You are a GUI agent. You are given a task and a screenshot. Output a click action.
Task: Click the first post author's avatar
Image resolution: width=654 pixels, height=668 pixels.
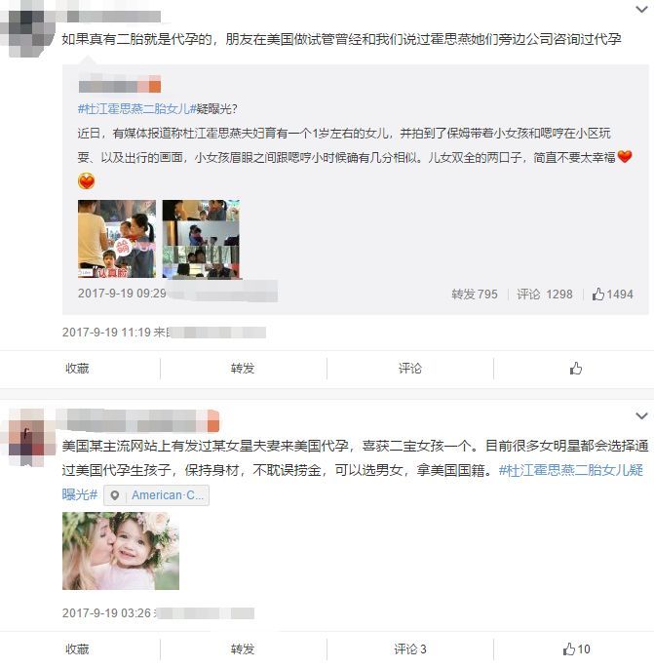coord(28,29)
